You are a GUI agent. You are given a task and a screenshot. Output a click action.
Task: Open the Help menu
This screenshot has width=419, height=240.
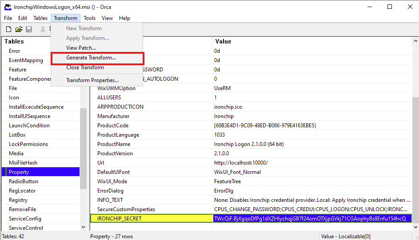(x=124, y=18)
